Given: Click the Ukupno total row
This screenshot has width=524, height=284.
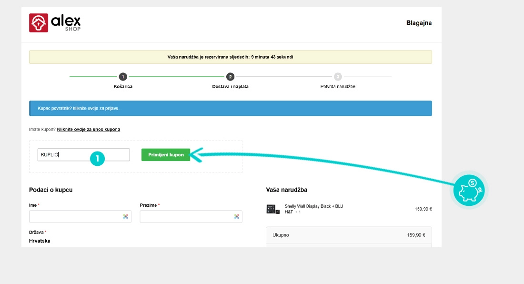Looking at the screenshot, I should click(x=348, y=235).
